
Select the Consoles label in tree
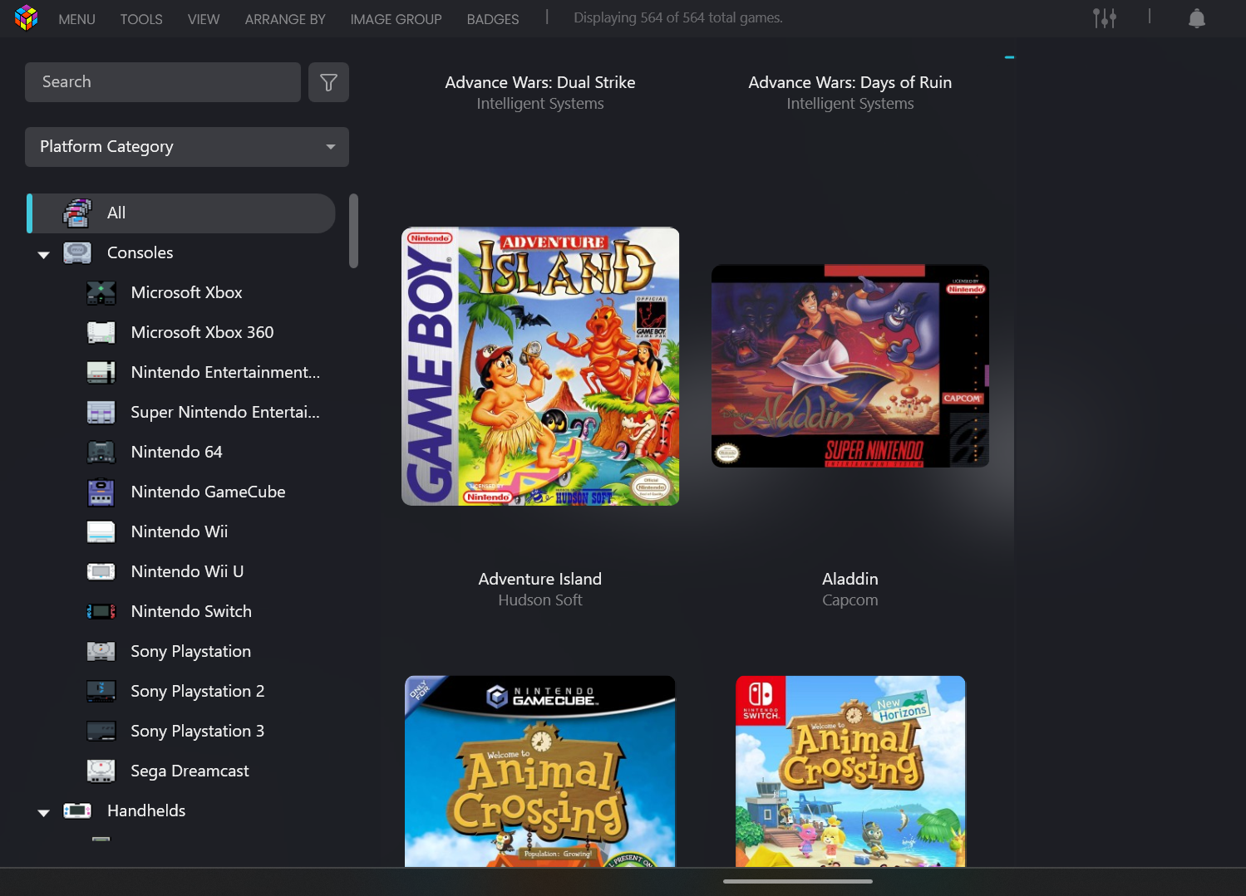(x=140, y=252)
